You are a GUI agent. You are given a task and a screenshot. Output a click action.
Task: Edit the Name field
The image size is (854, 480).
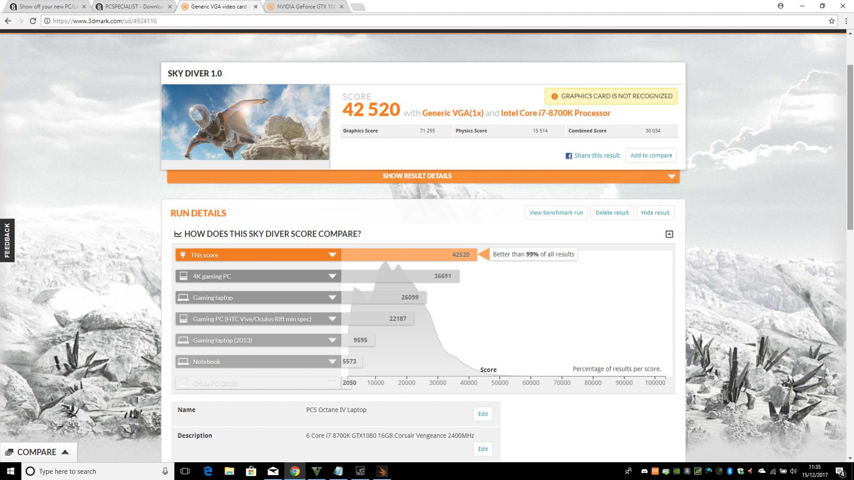483,414
